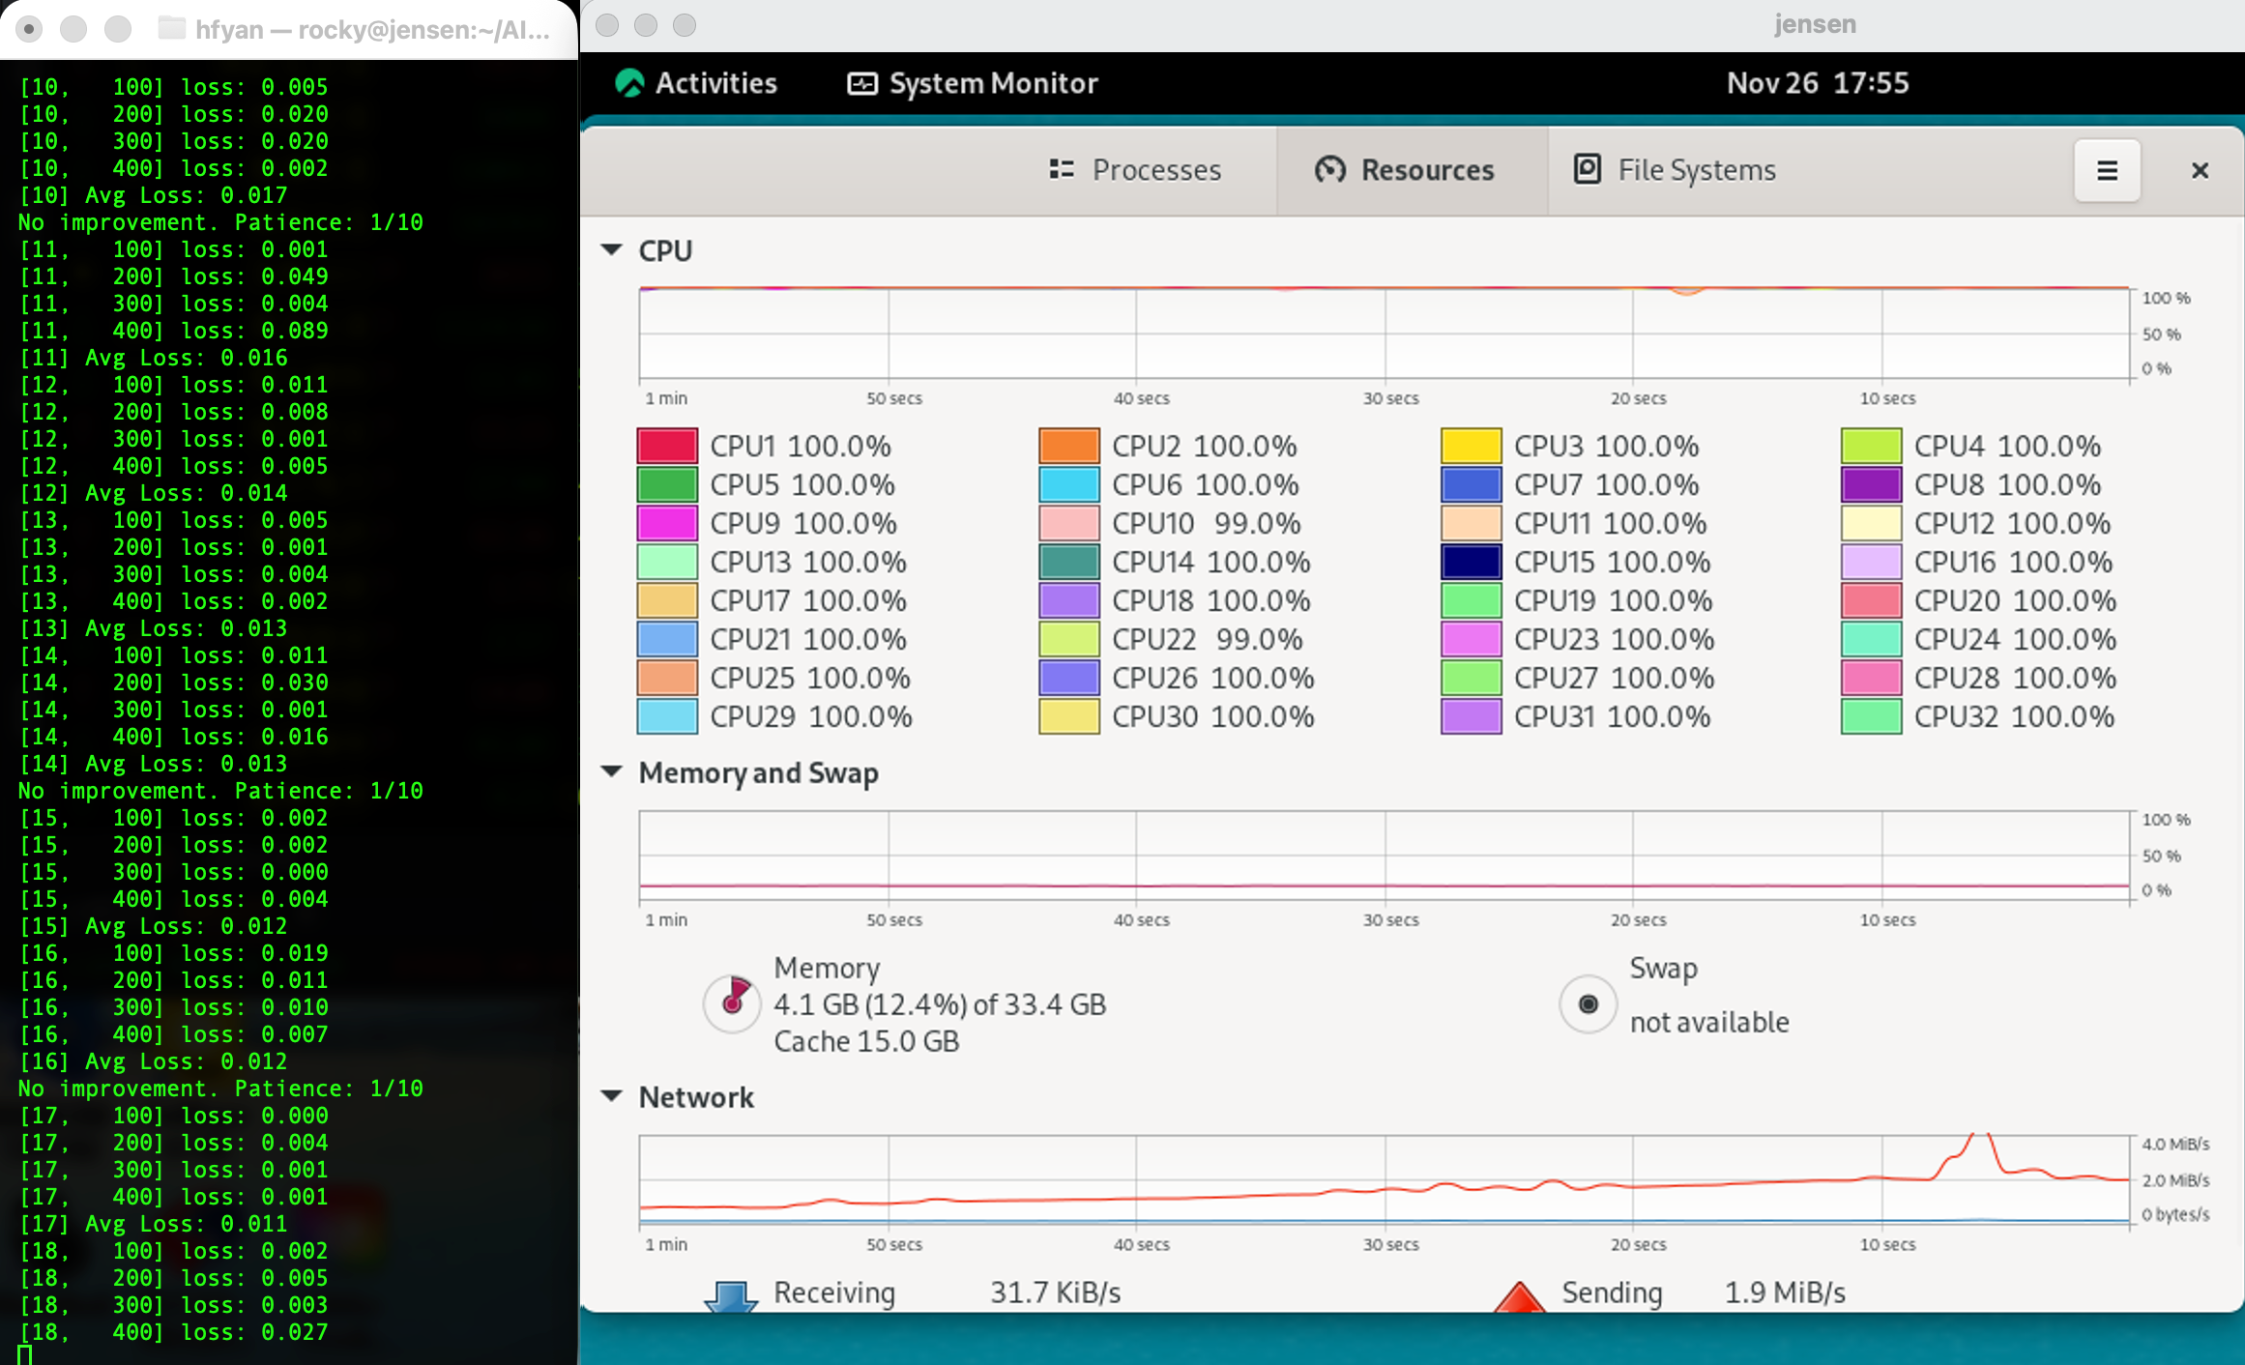Click the 'Cache 15.0 GB' text
The width and height of the screenshot is (2245, 1365).
pos(866,1041)
